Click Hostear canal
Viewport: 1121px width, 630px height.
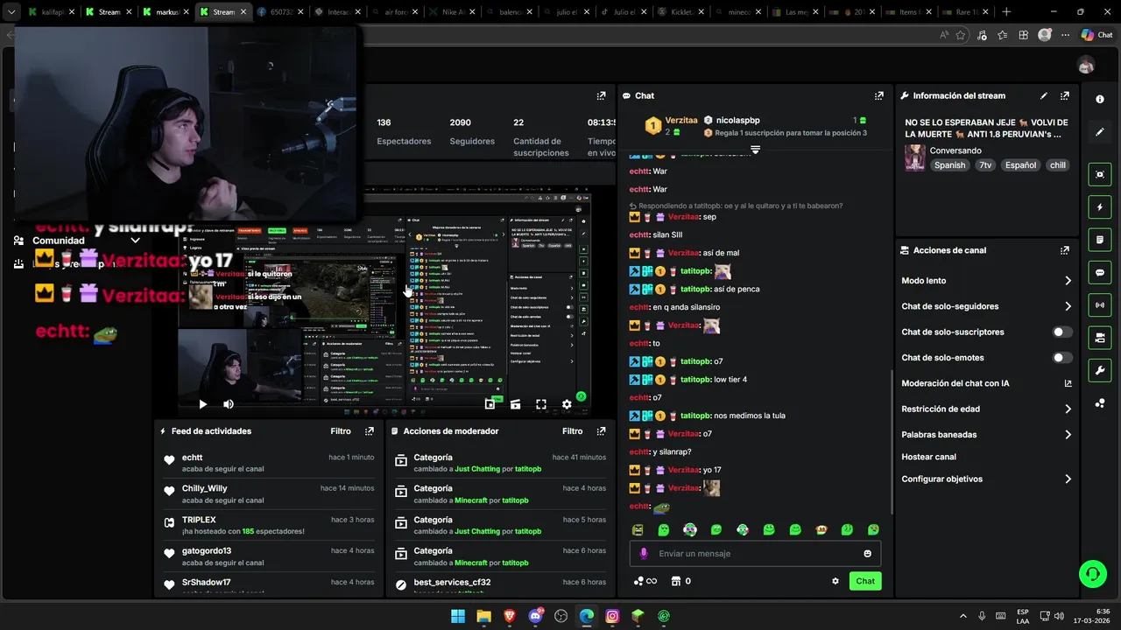928,457
